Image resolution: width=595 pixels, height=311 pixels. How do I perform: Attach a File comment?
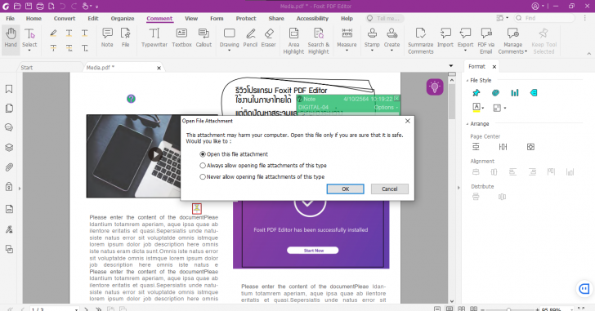pos(126,38)
